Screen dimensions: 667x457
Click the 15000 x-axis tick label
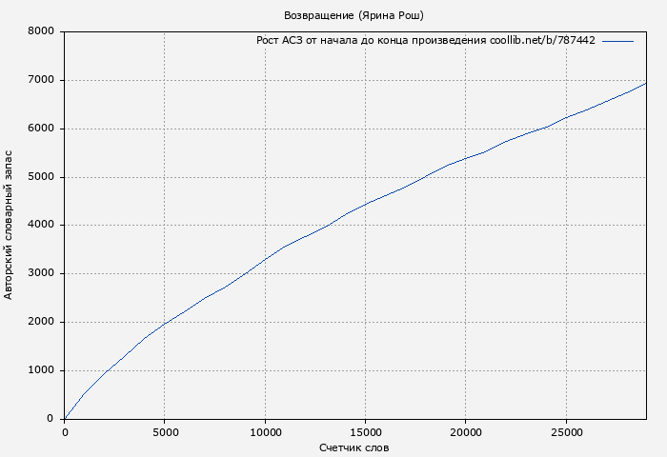point(365,432)
